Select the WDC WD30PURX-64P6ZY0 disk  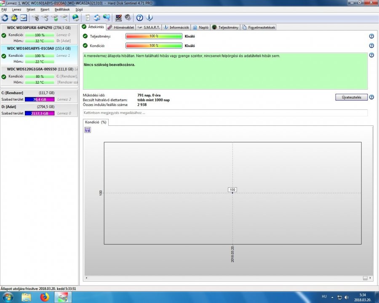coord(39,34)
